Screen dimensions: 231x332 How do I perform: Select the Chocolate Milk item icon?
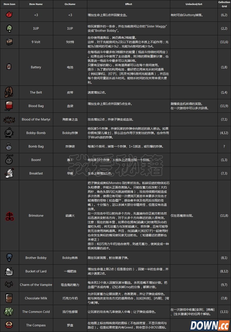9,298
